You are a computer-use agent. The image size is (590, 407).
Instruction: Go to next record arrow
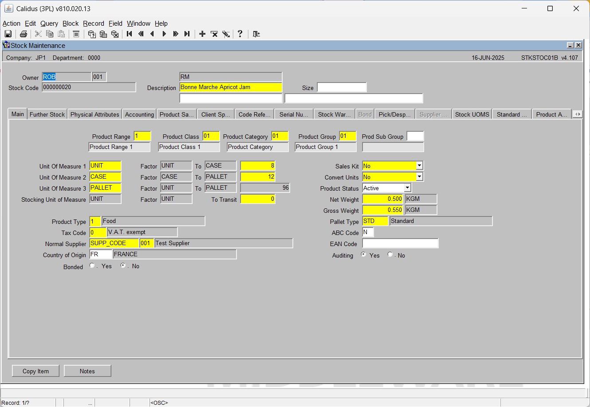click(164, 34)
